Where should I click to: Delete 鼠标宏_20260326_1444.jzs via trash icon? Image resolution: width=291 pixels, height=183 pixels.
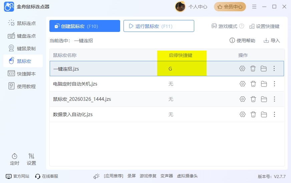click(x=253, y=99)
